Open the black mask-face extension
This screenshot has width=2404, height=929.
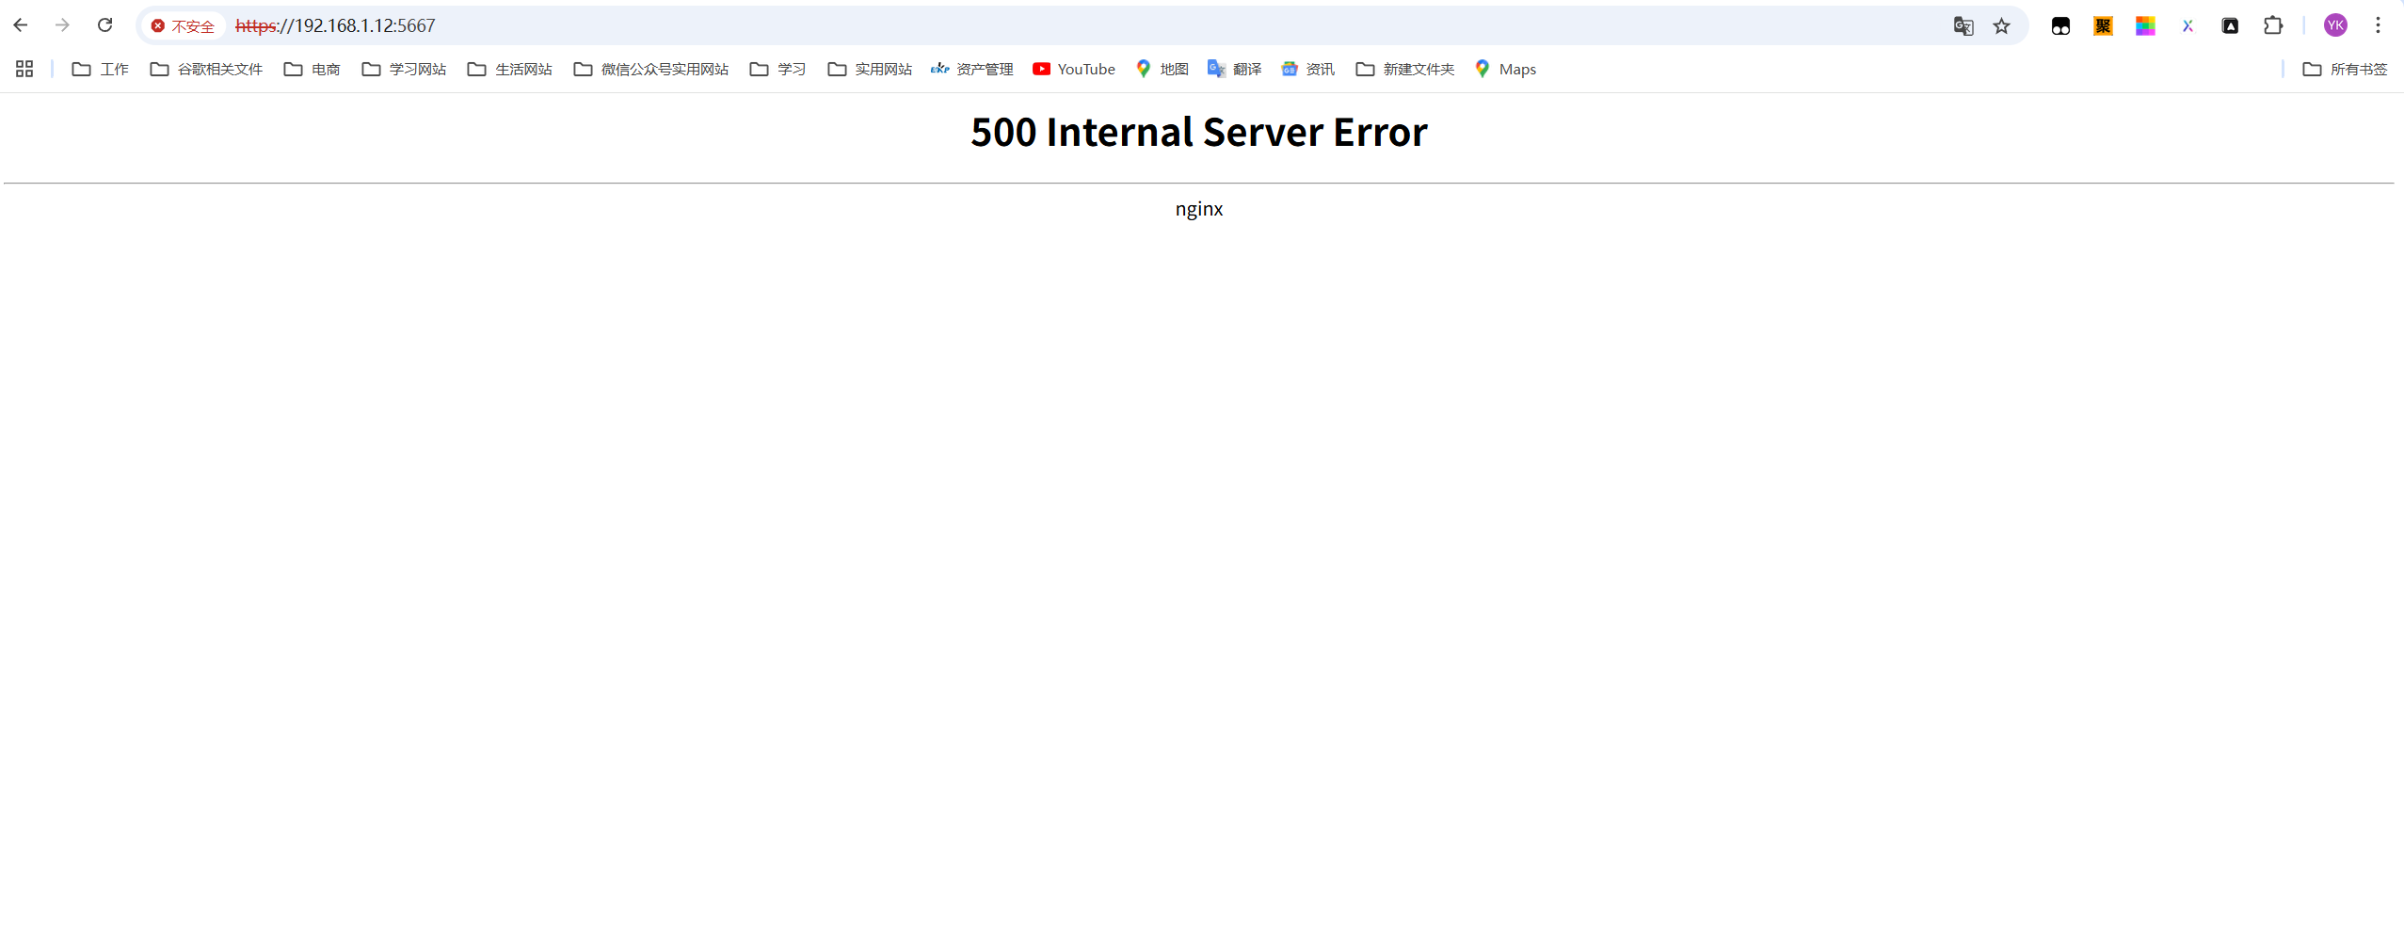click(2060, 26)
